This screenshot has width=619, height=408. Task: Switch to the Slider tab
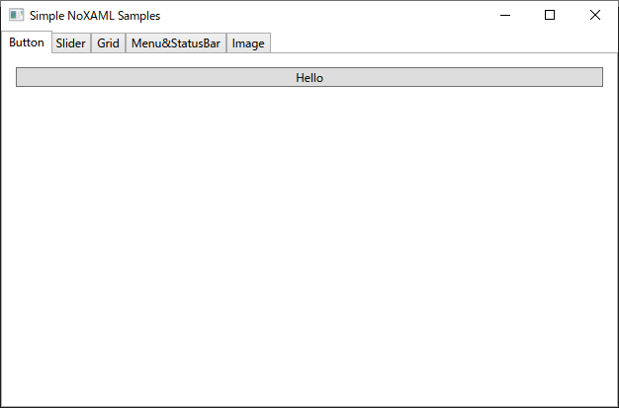[x=71, y=43]
